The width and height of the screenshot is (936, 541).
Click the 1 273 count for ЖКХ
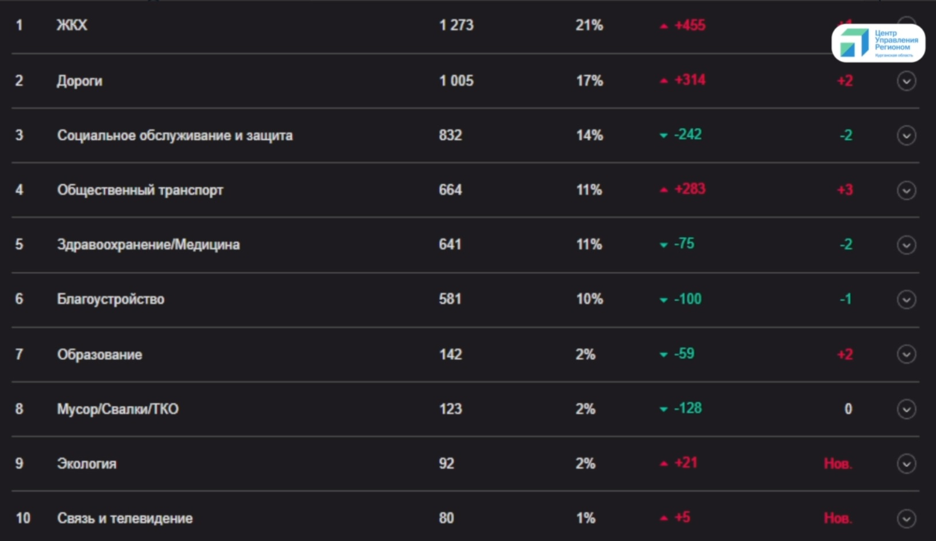[456, 25]
